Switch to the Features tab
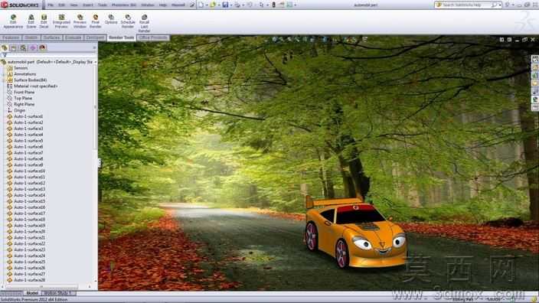Viewport: 539px width, 303px height. (11, 37)
